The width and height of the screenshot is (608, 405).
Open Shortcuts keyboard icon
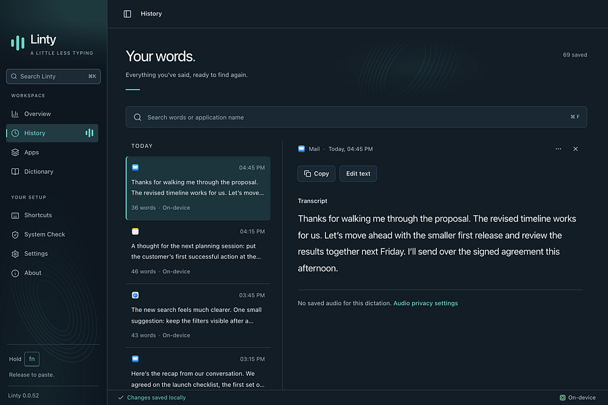point(15,215)
